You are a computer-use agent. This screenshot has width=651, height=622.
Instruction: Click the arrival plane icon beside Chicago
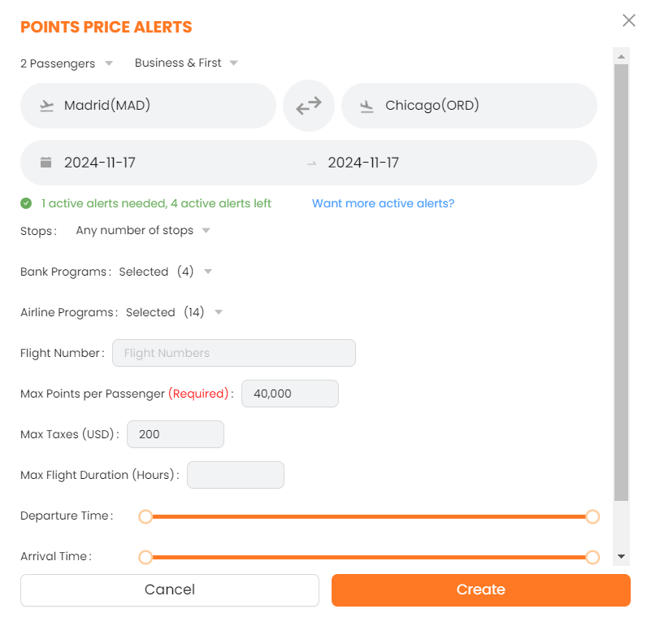[367, 106]
